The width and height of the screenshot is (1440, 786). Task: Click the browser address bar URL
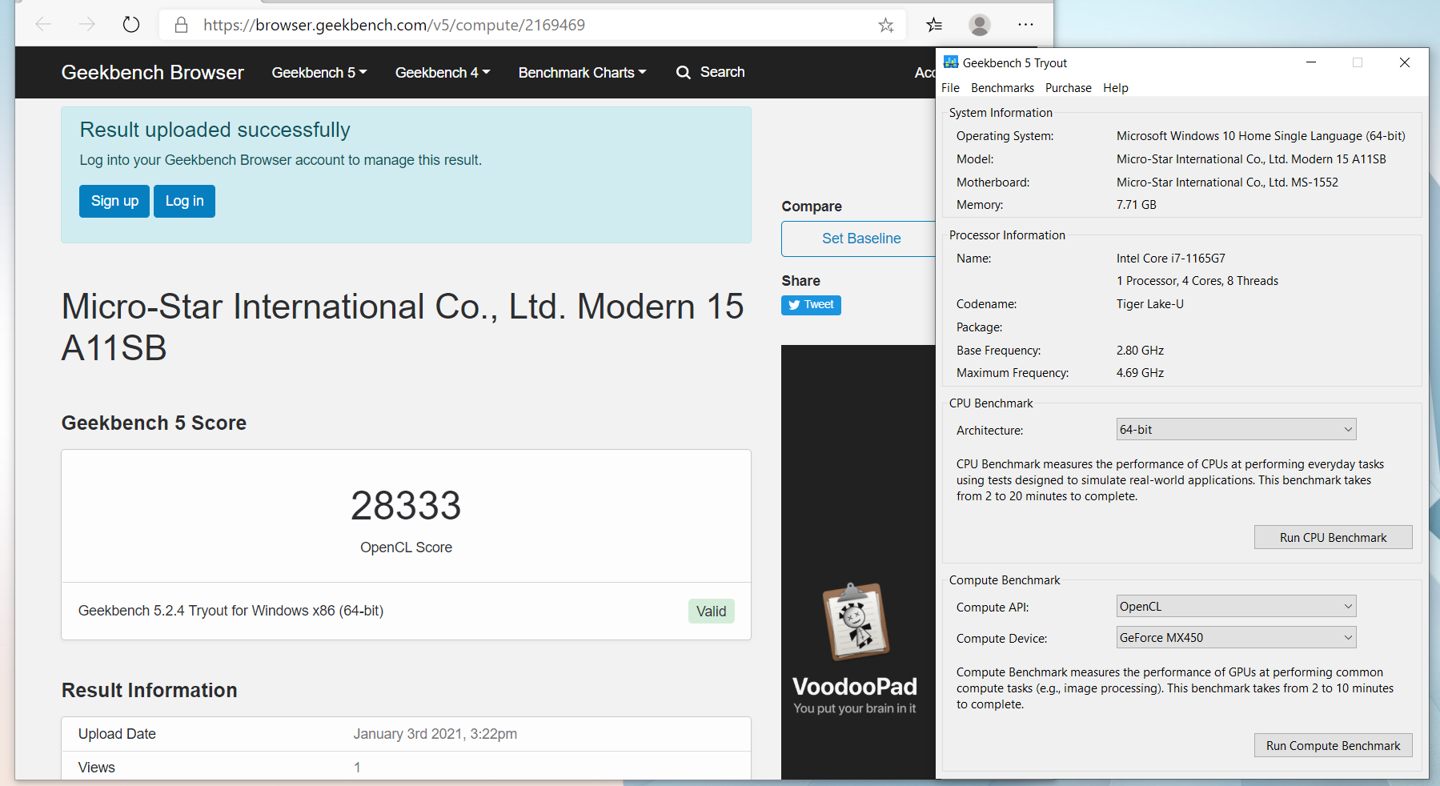[x=394, y=25]
